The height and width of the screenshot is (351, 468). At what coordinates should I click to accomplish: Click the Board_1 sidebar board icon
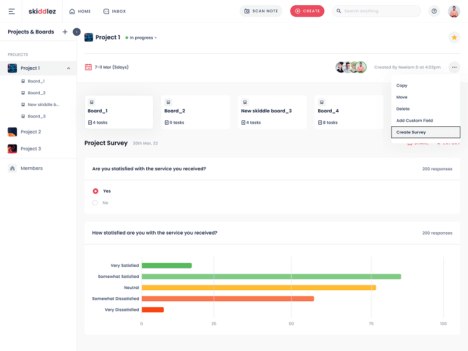click(x=23, y=81)
